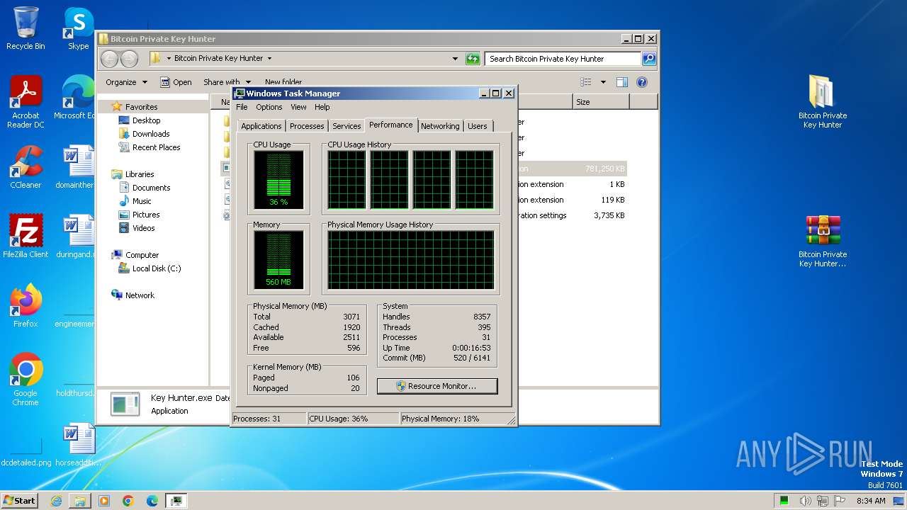Launch Firefox desktop shortcut
The width and height of the screenshot is (907, 510).
click(26, 305)
